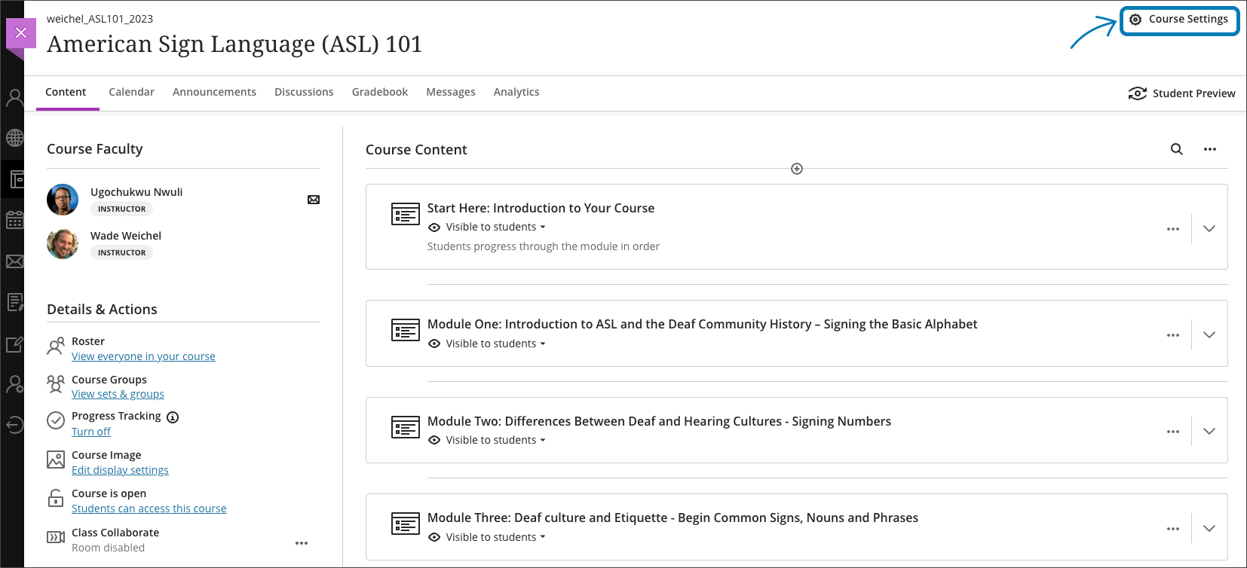Click the Sign Out icon at sidebar bottom
This screenshot has height=568, width=1247.
pos(14,424)
